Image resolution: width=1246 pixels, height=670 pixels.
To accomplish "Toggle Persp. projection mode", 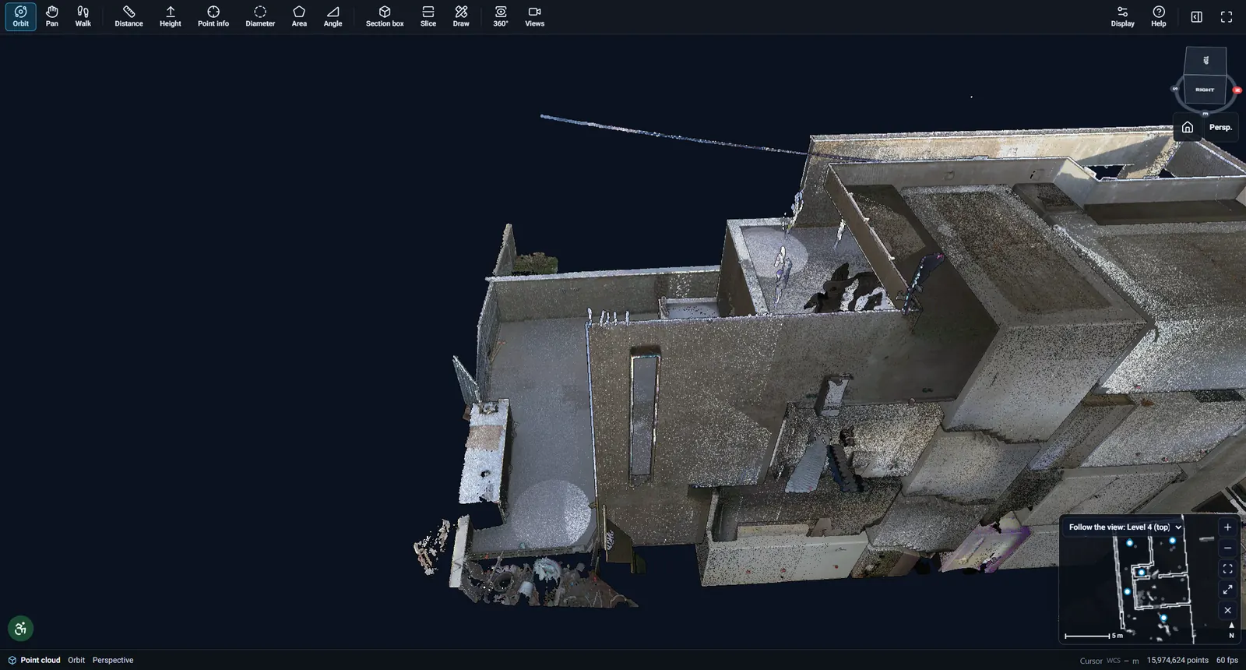I will [x=1220, y=127].
